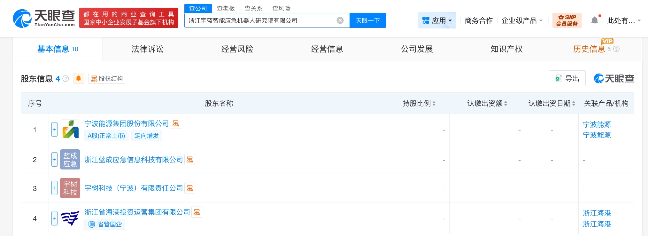Open the SVIP 会员服务 badge

tap(567, 20)
